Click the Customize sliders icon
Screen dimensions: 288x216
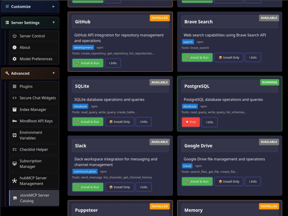pos(7,6)
